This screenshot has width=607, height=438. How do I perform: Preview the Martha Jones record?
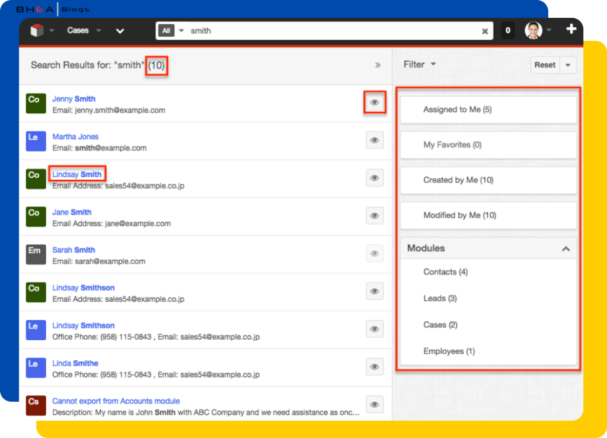point(375,140)
